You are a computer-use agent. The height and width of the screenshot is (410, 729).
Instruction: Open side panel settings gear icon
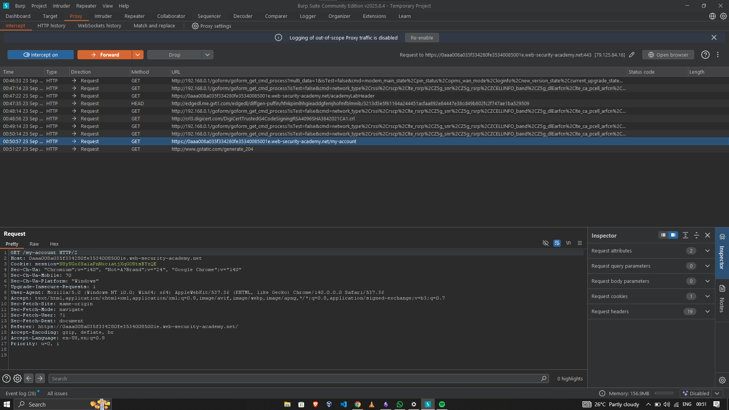722,380
